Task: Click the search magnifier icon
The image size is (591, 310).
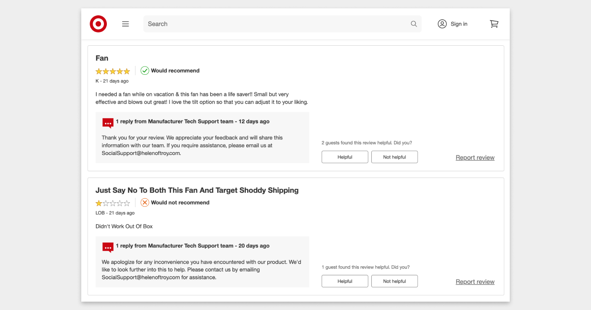Action: click(x=414, y=24)
